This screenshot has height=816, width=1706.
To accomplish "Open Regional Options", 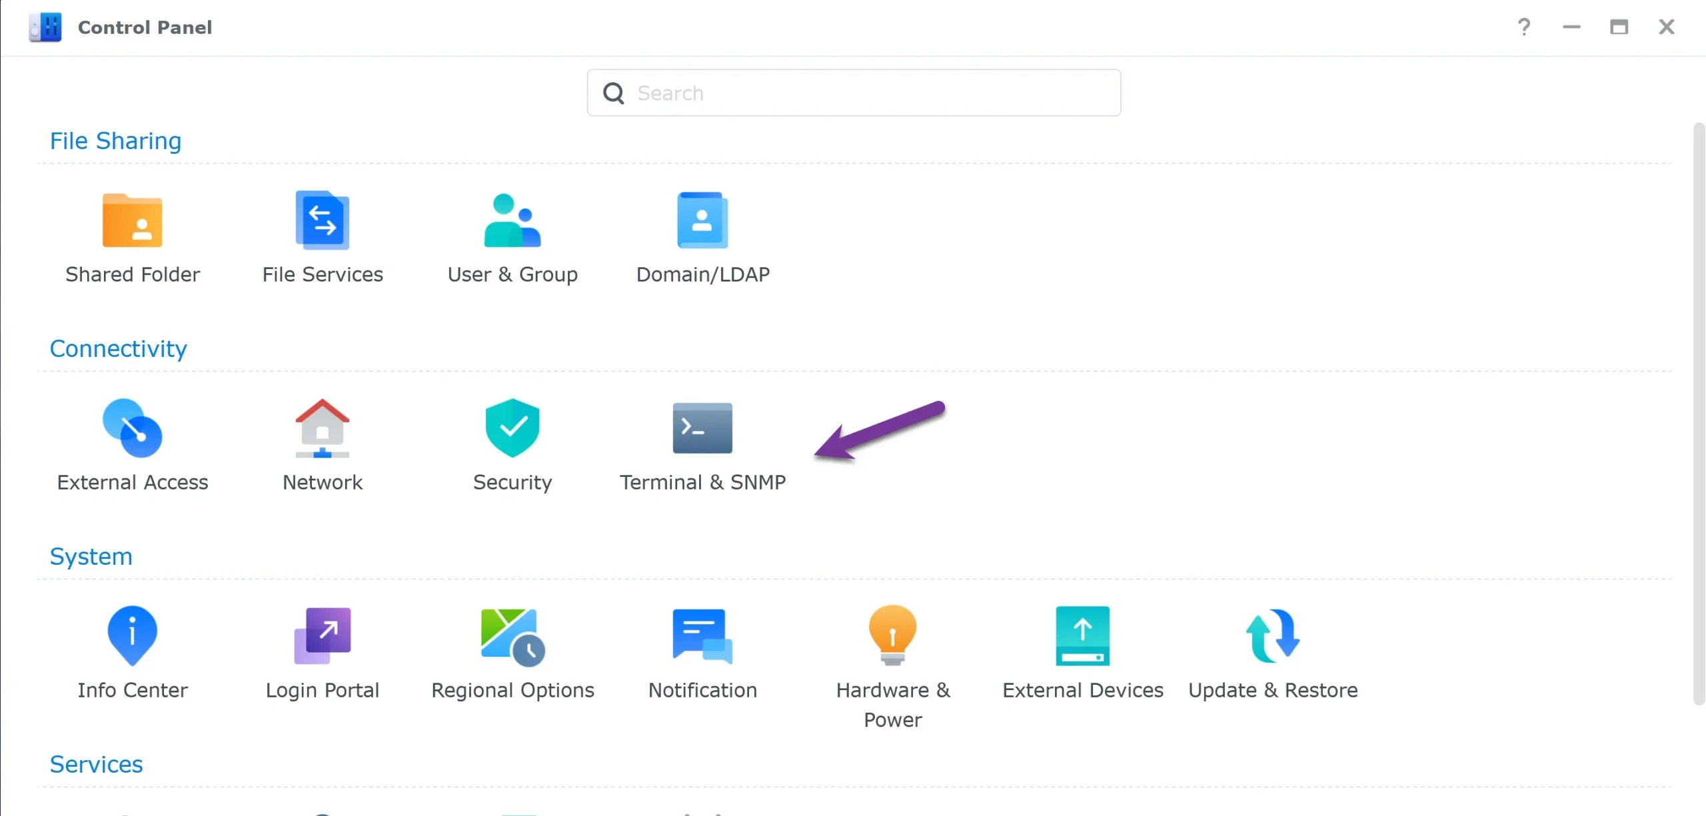I will coord(512,636).
